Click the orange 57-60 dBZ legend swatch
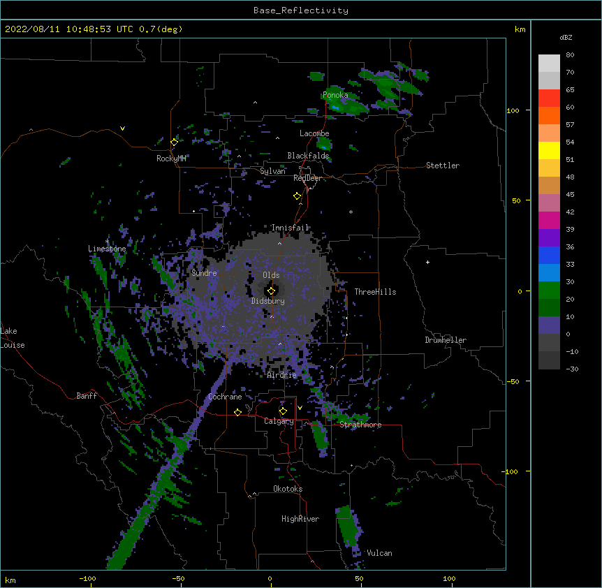This screenshot has width=602, height=588. coord(549,115)
